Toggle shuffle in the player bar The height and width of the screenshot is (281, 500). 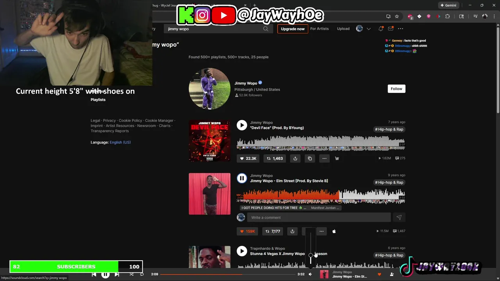tap(132, 274)
